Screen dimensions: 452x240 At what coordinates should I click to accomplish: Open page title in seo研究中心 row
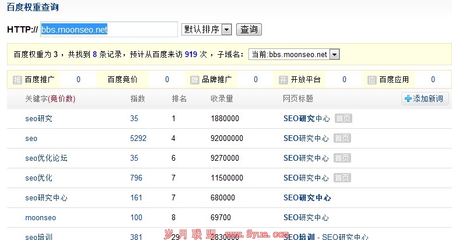point(307,197)
